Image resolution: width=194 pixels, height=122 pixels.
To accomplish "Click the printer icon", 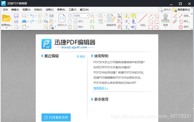I will pyautogui.click(x=16, y=21).
